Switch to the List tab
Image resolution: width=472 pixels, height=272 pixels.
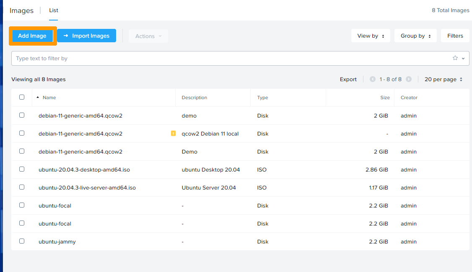tap(53, 10)
